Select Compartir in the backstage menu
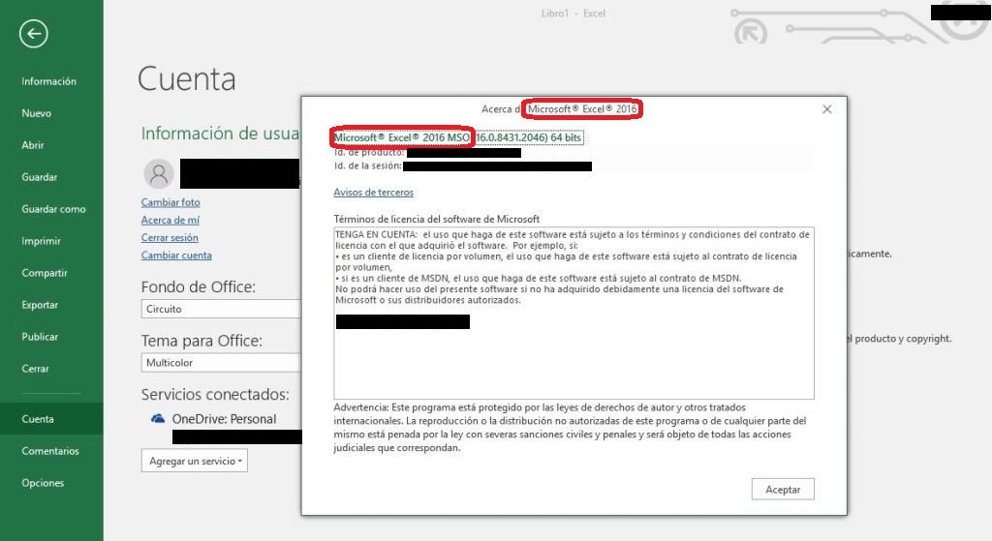 [45, 273]
